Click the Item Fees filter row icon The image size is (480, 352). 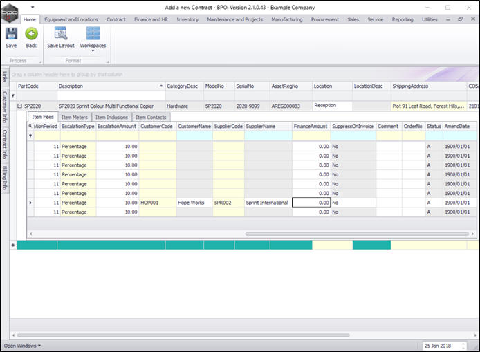(30, 136)
